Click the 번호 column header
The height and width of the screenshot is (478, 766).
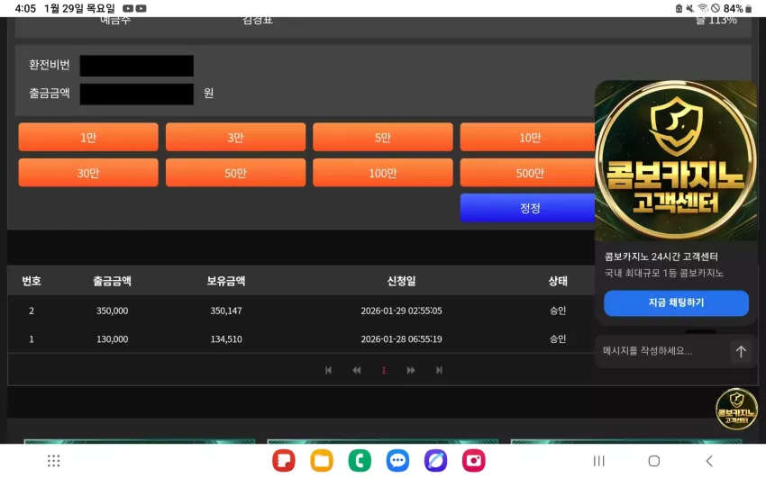click(32, 281)
